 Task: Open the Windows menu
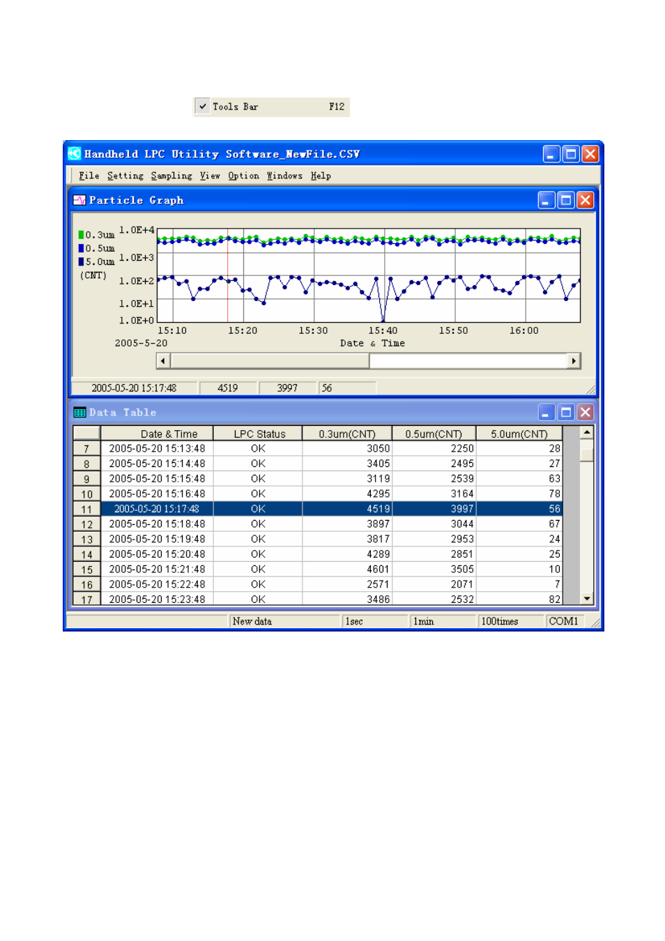pos(285,176)
